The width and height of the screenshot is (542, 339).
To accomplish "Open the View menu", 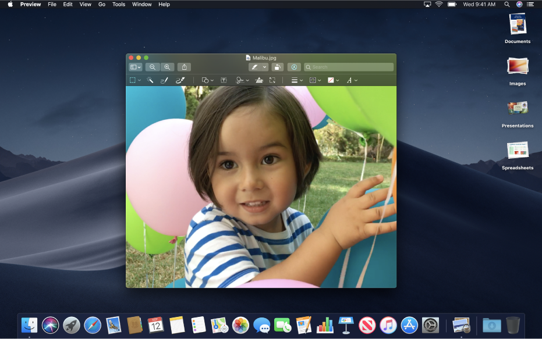I will coord(85,4).
